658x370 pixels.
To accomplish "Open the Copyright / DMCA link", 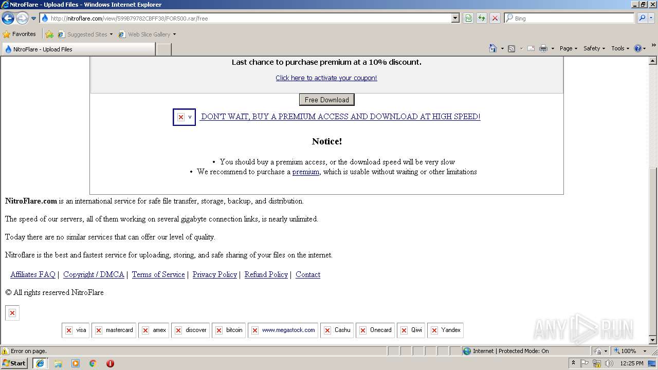I will click(94, 274).
